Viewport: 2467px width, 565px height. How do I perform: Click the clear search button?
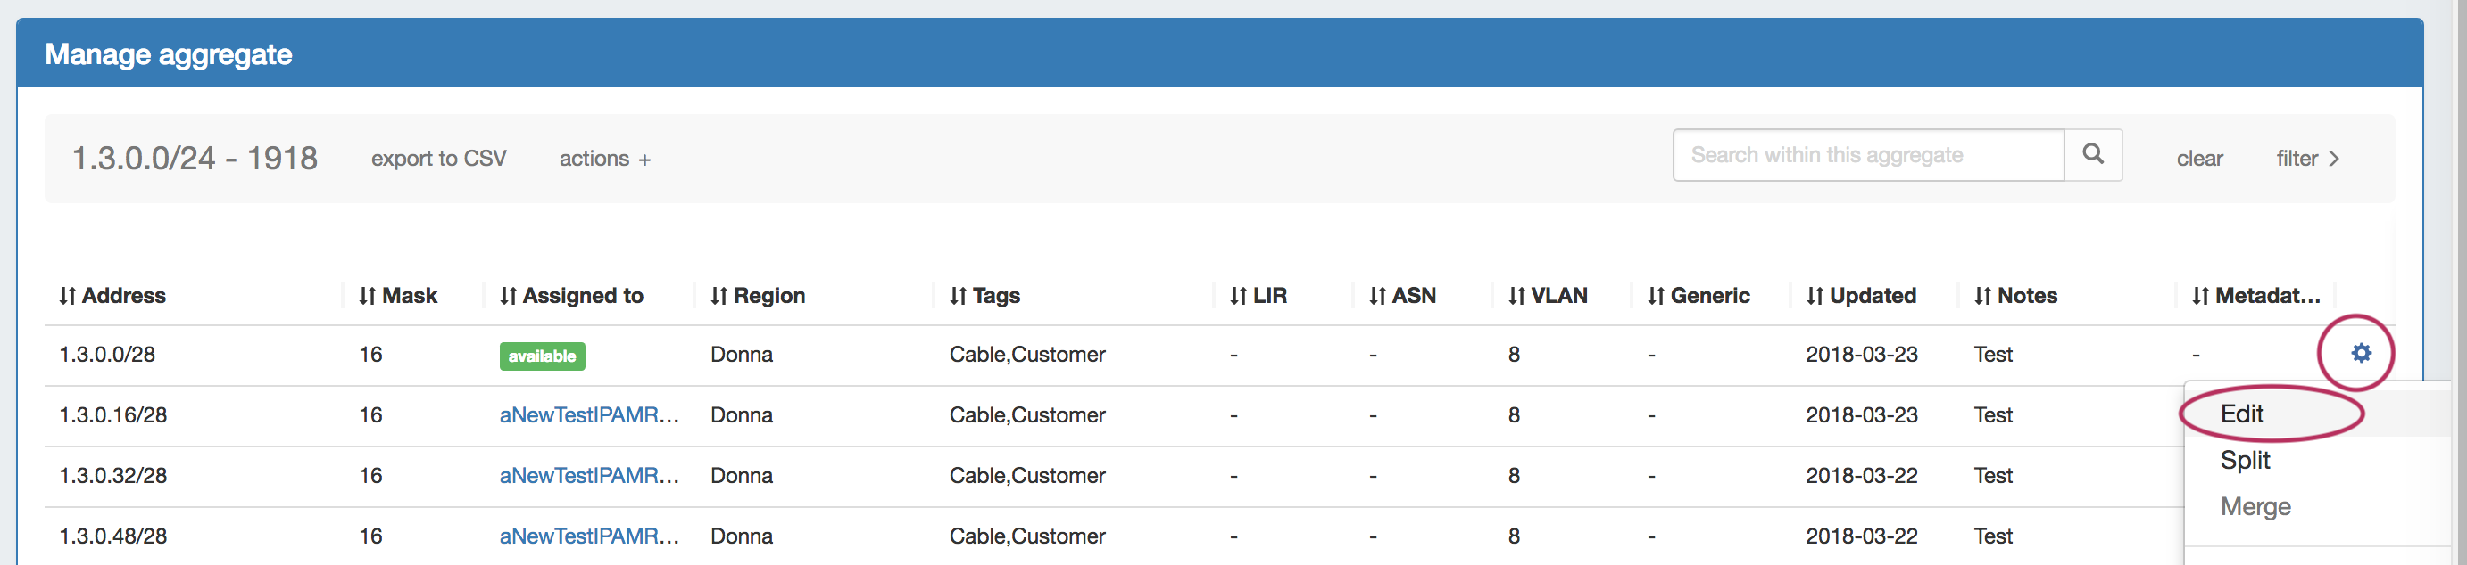pyautogui.click(x=2199, y=159)
